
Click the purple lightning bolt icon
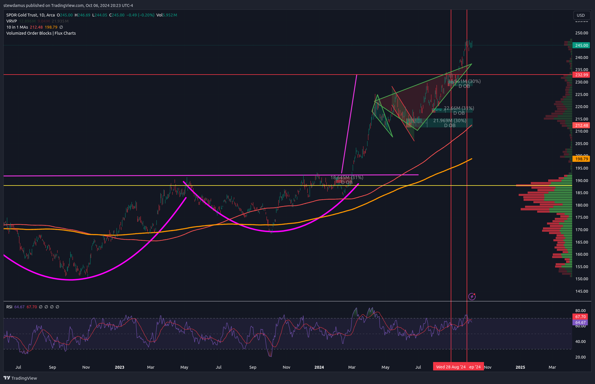[472, 296]
